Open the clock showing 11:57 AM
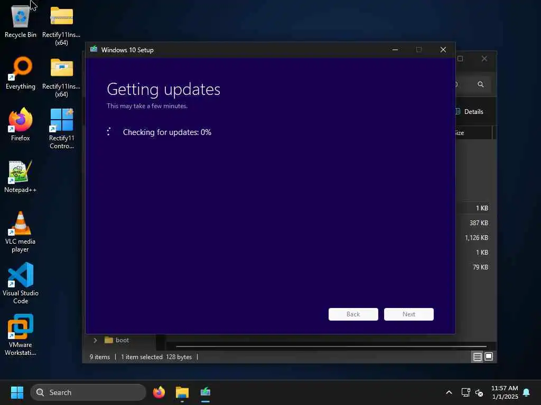 click(x=505, y=392)
